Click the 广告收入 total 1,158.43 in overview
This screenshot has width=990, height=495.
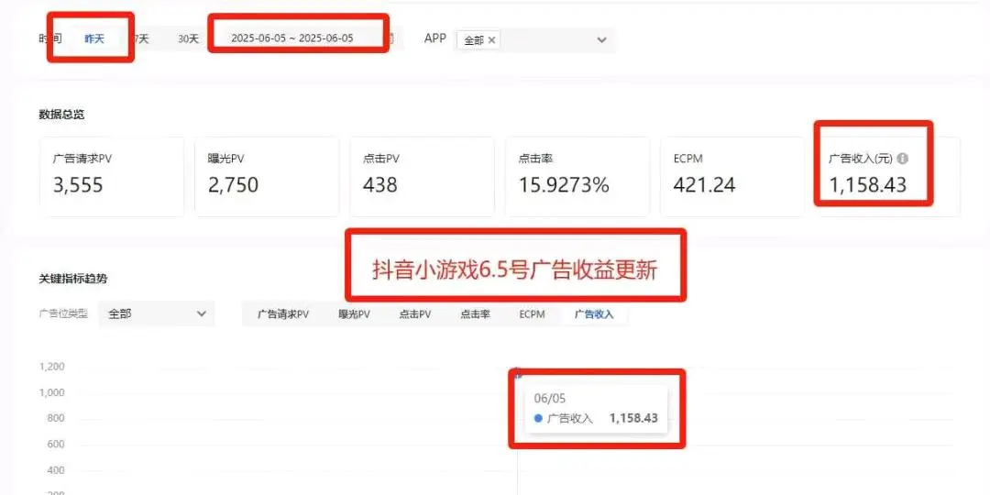867,185
